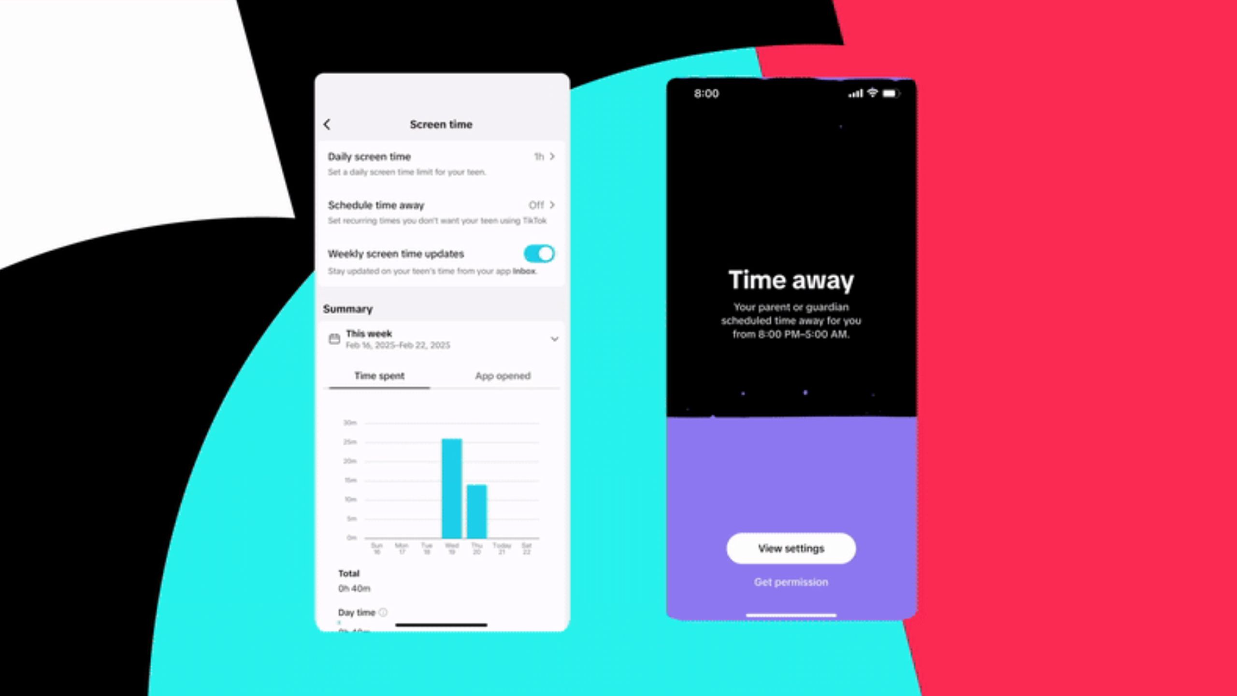Select the Time spent tab
The width and height of the screenshot is (1237, 696).
click(379, 376)
